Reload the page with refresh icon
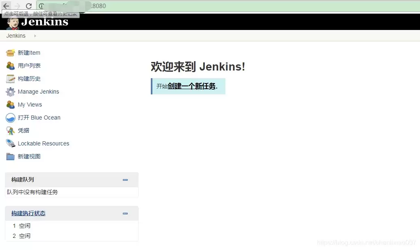Image resolution: width=420 pixels, height=250 pixels. pyautogui.click(x=29, y=6)
